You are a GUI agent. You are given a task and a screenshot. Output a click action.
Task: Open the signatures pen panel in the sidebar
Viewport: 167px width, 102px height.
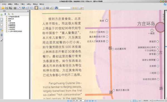(x=2, y=40)
